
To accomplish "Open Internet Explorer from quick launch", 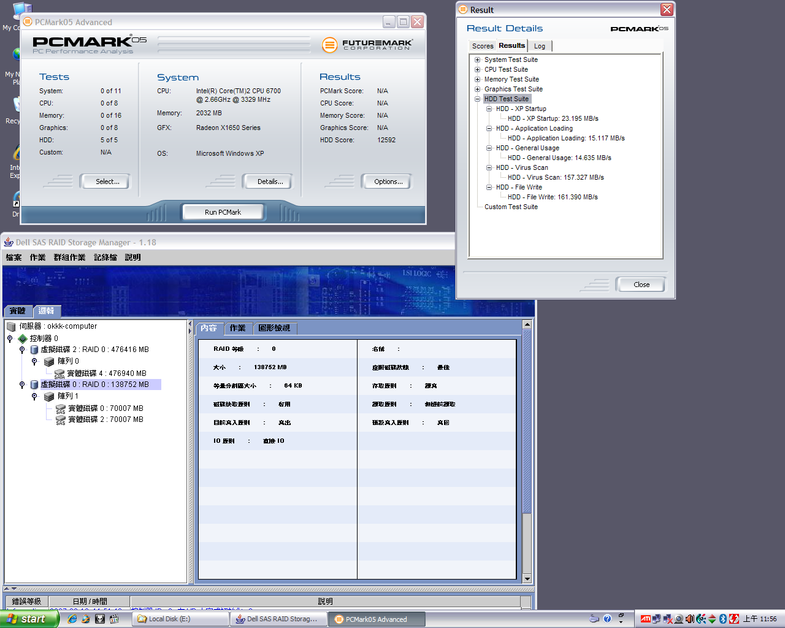I will (x=72, y=619).
